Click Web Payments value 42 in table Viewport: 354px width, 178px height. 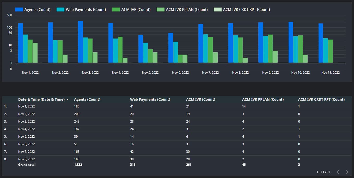132,152
